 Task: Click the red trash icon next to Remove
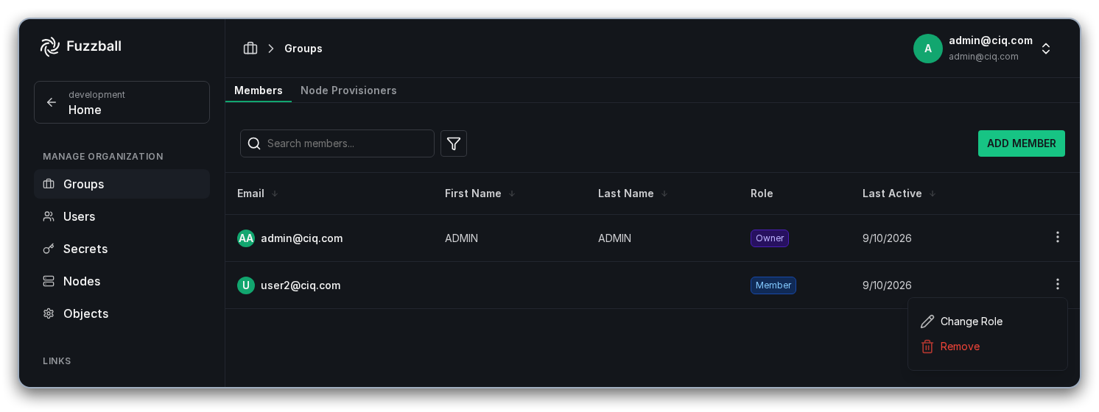[x=927, y=347]
